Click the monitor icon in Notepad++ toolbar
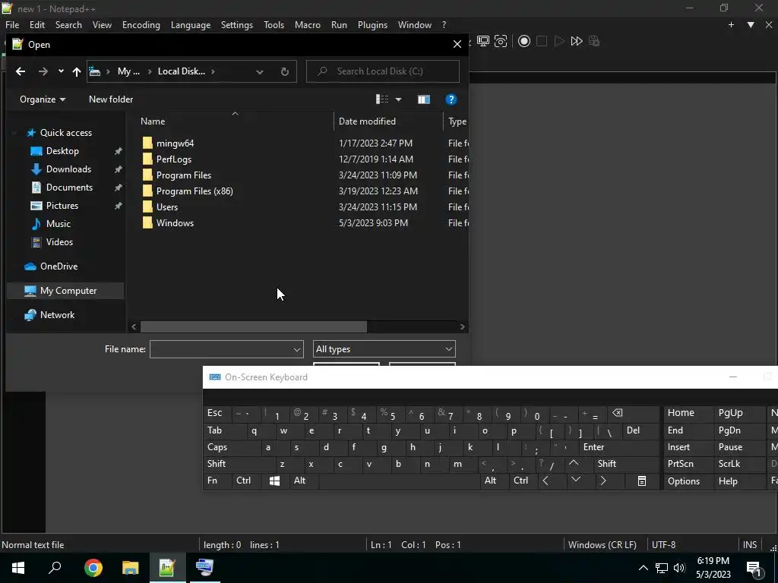The width and height of the screenshot is (778, 583). [x=482, y=41]
